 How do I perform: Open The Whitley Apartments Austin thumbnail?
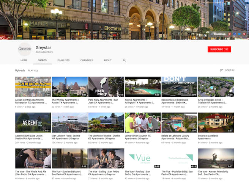(x=70, y=86)
